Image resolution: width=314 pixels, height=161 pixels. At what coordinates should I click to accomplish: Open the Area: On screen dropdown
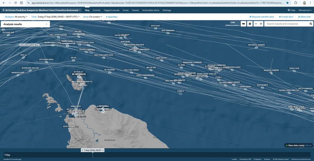[x=93, y=17]
